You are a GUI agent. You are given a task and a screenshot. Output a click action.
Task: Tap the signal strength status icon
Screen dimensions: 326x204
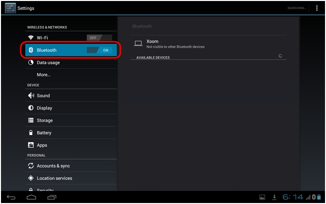[308, 197]
